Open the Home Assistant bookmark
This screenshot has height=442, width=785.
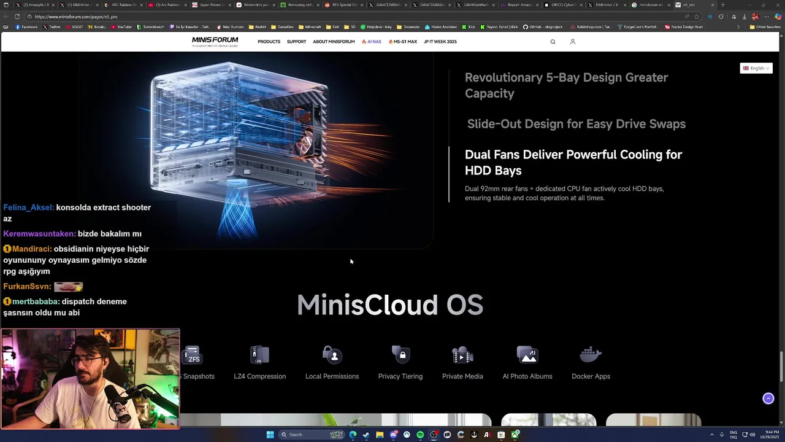442,27
